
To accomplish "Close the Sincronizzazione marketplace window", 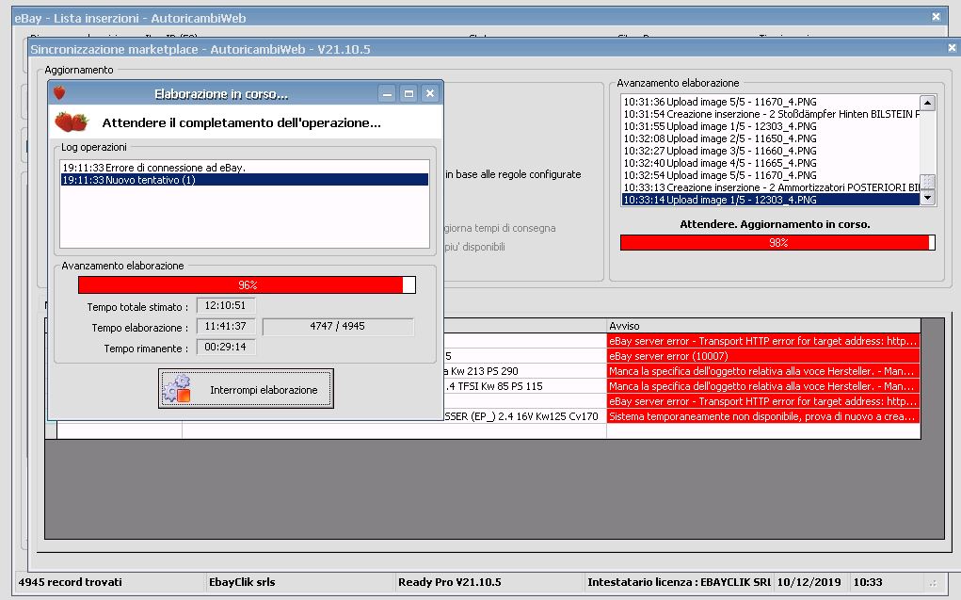I will point(952,47).
